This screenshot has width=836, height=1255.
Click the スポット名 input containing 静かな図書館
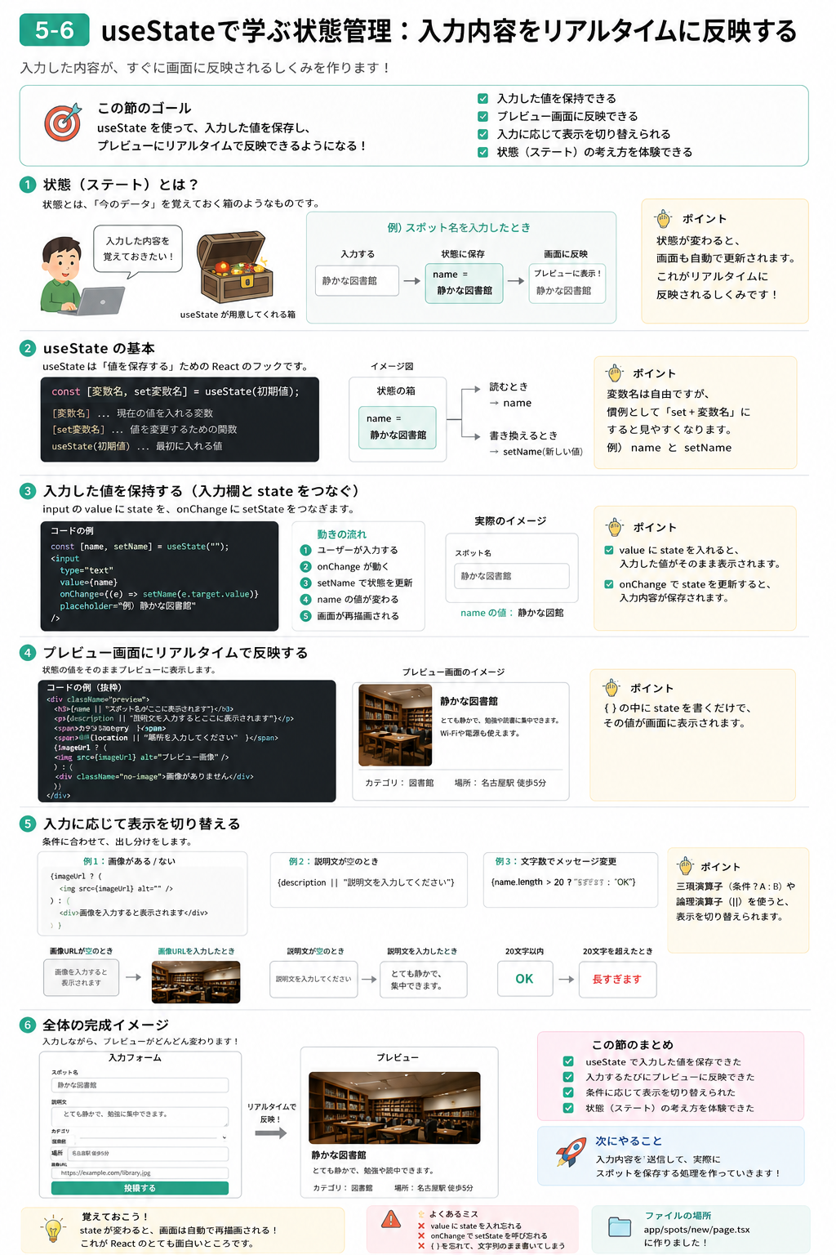[140, 1085]
